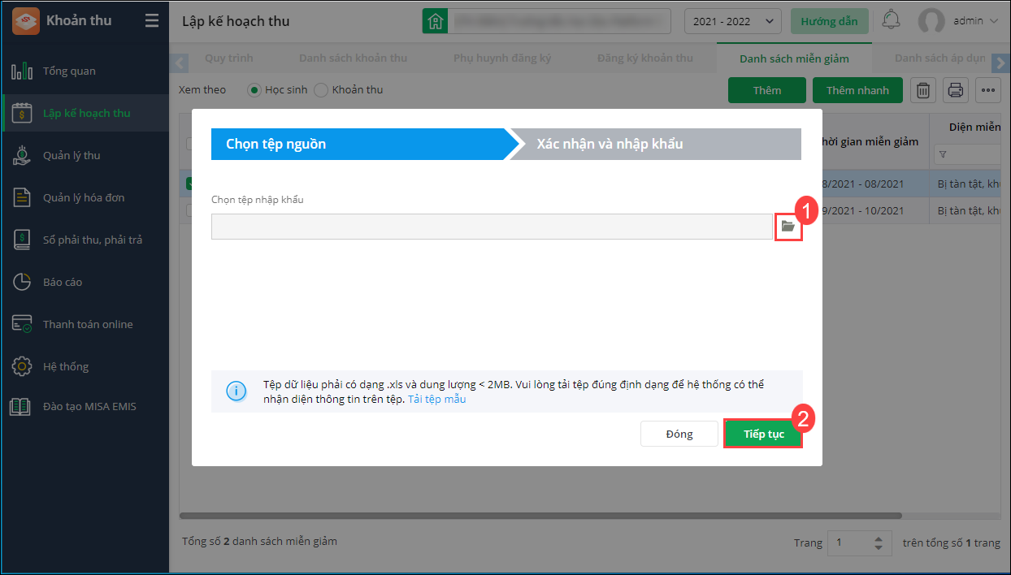Viewport: 1011px width, 575px height.
Task: Click the Đóng button
Action: click(679, 434)
